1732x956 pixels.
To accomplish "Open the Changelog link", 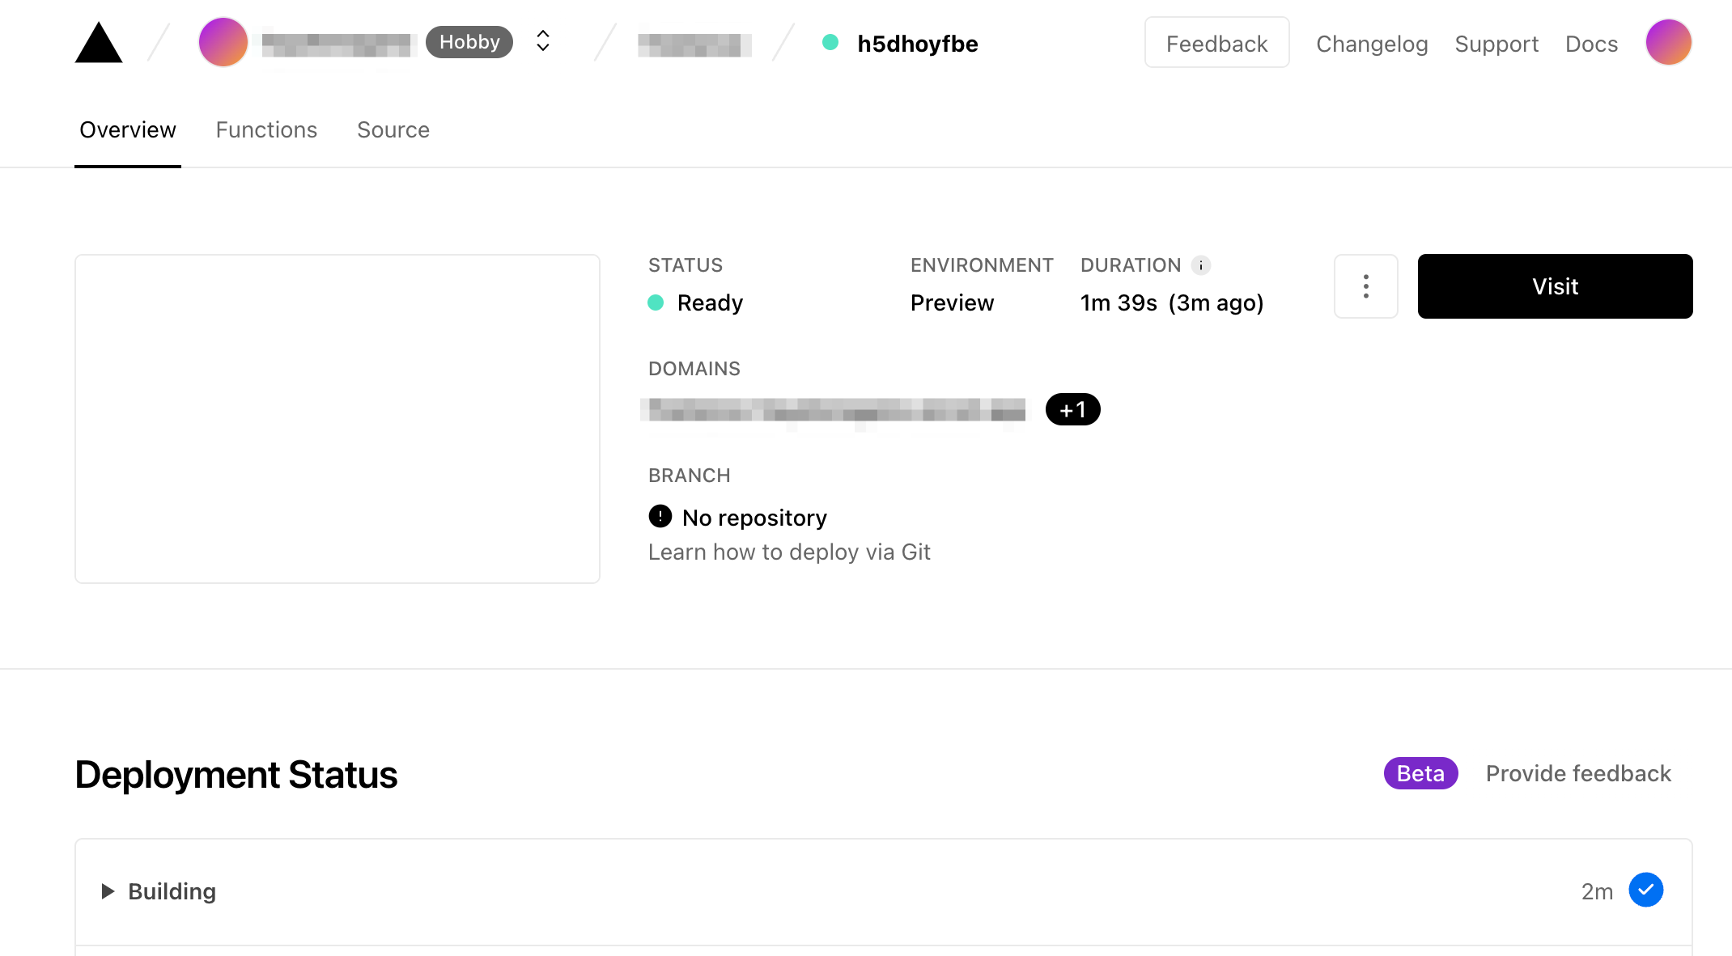I will click(x=1372, y=44).
